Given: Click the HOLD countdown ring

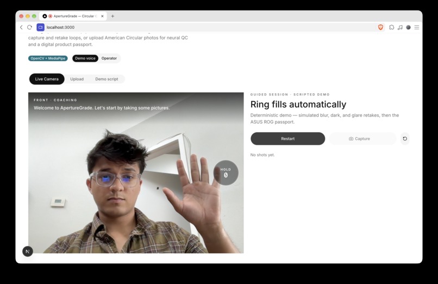Looking at the screenshot, I should coord(226,173).
